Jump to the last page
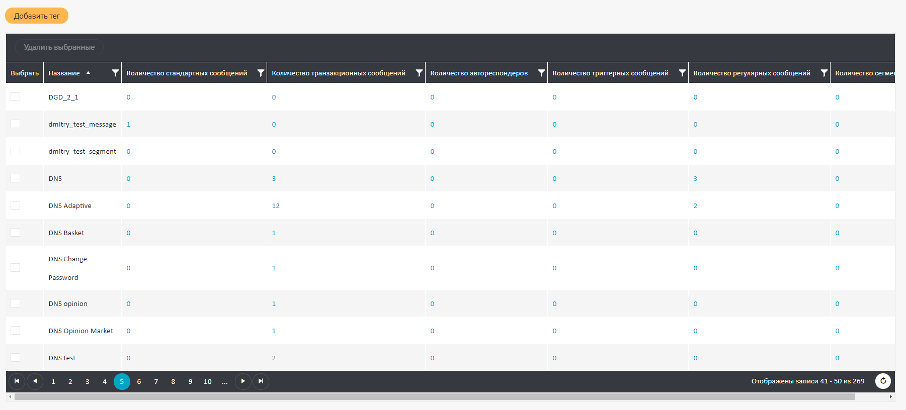 pyautogui.click(x=261, y=381)
